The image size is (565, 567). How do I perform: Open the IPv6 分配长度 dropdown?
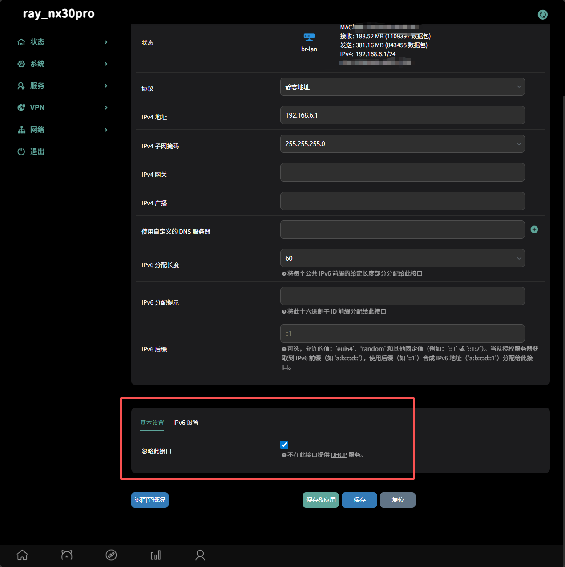pyautogui.click(x=402, y=258)
